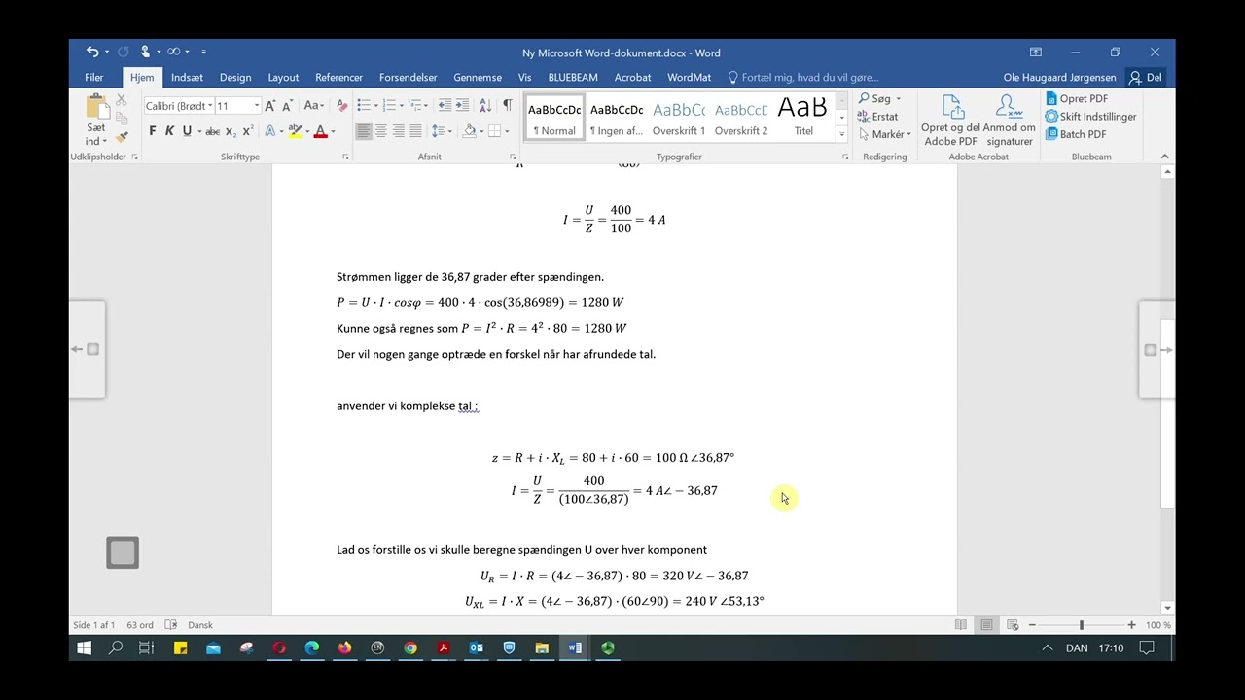1245x700 pixels.
Task: Click the Undo arrow in the quick access toolbar
Action: 91,52
